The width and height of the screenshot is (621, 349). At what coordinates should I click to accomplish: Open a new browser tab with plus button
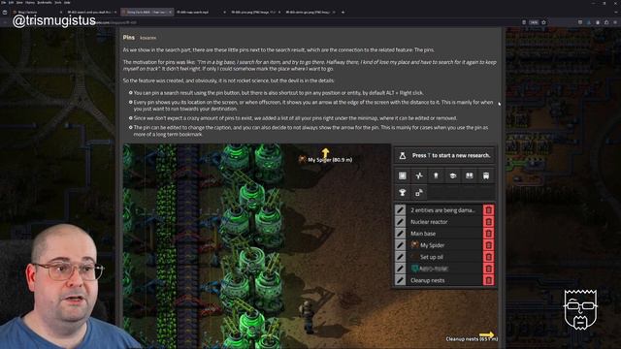pos(343,13)
